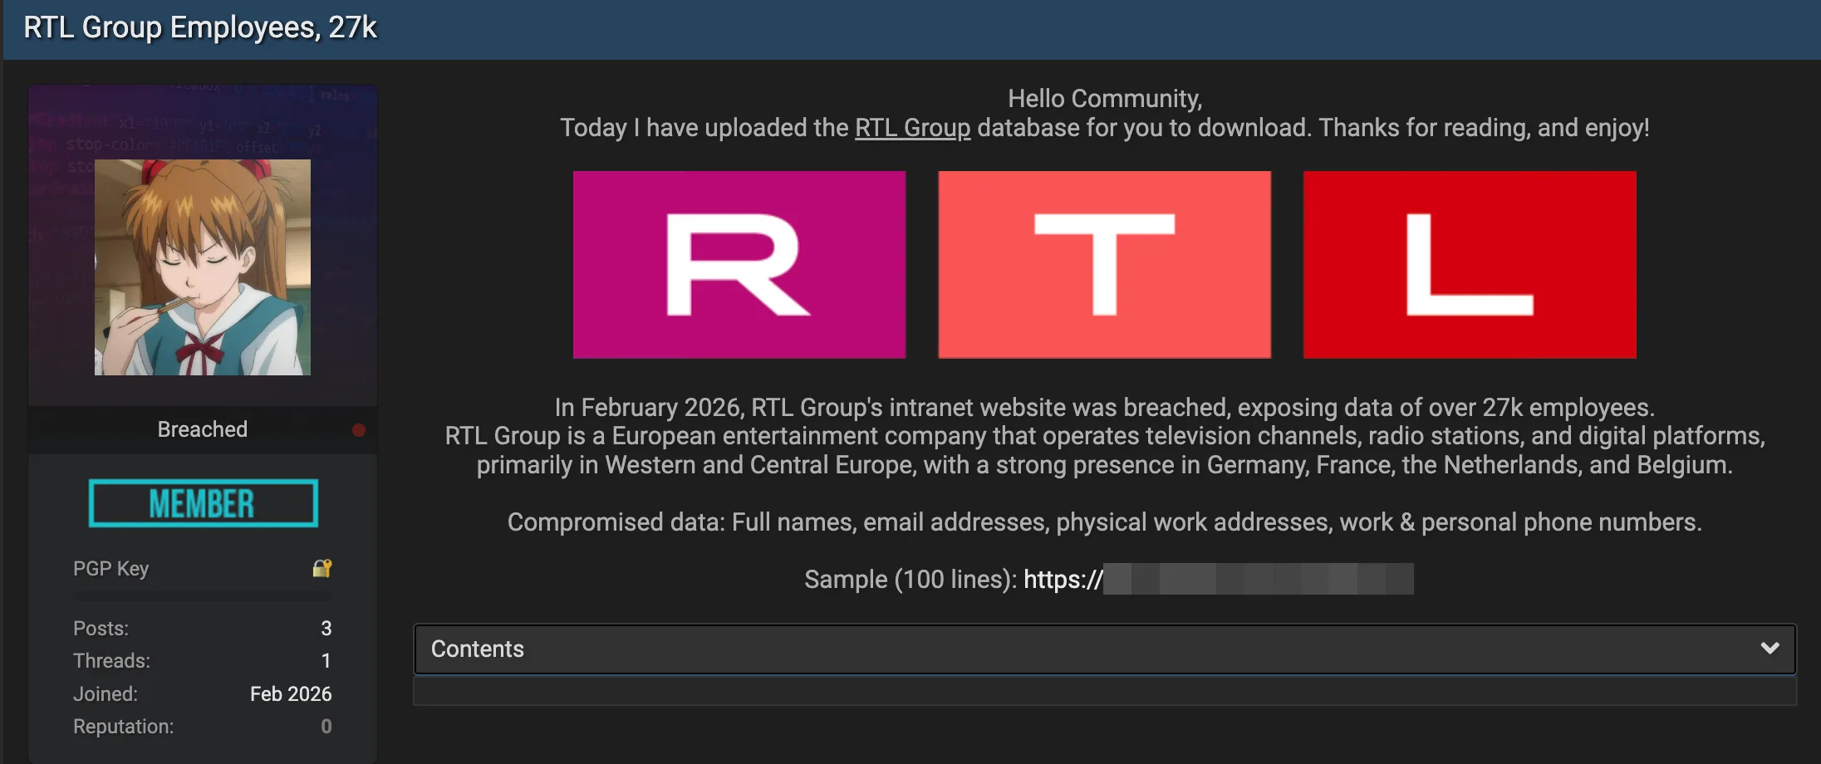
Task: Click the Sample (100 lines) text
Action: (x=909, y=579)
